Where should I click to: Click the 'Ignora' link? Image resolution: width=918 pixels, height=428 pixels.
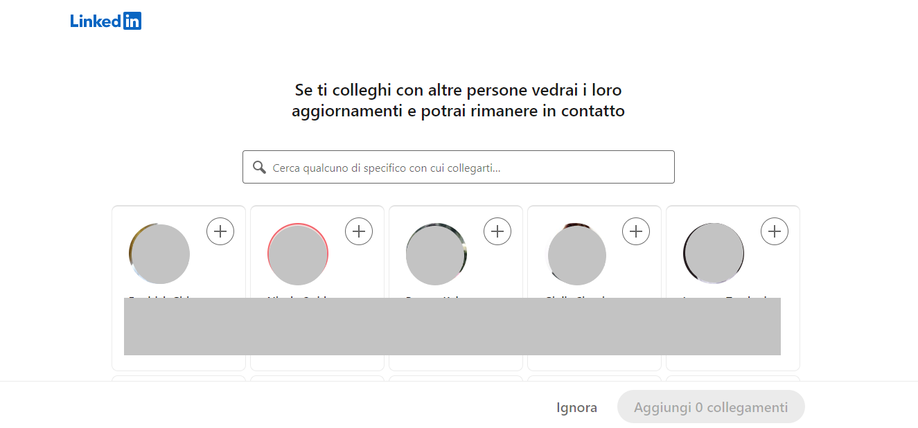pyautogui.click(x=576, y=407)
